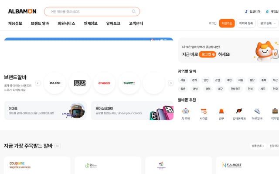This screenshot has width=279, height=174.
Task: Click the ALBAMON logo
Action: (22, 11)
